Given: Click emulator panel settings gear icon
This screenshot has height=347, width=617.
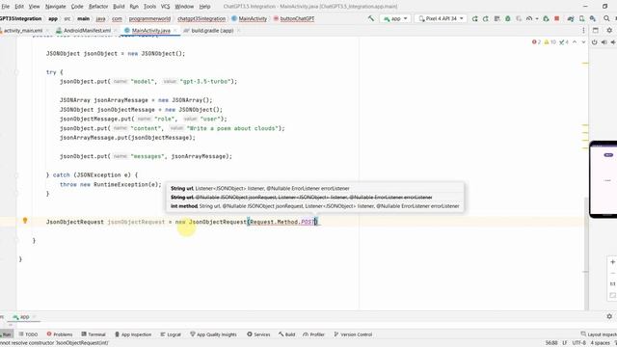Looking at the screenshot, I should click(x=609, y=30).
